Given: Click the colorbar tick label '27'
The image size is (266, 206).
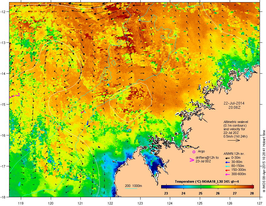Looking at the screenshot, I should [235, 193].
